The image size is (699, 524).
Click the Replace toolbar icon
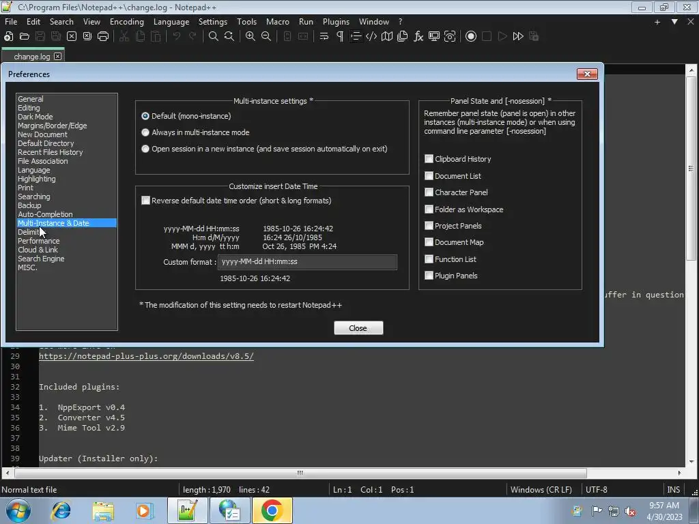point(229,37)
